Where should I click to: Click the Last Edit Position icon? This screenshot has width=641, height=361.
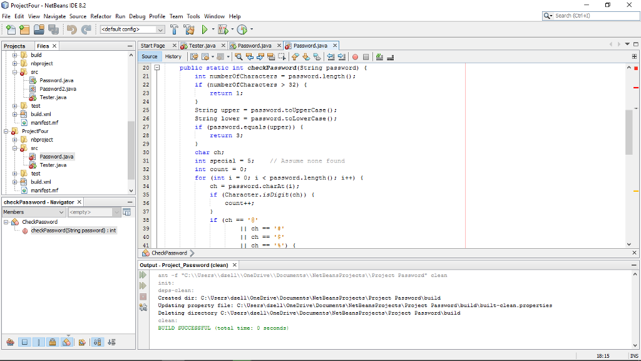193,56
